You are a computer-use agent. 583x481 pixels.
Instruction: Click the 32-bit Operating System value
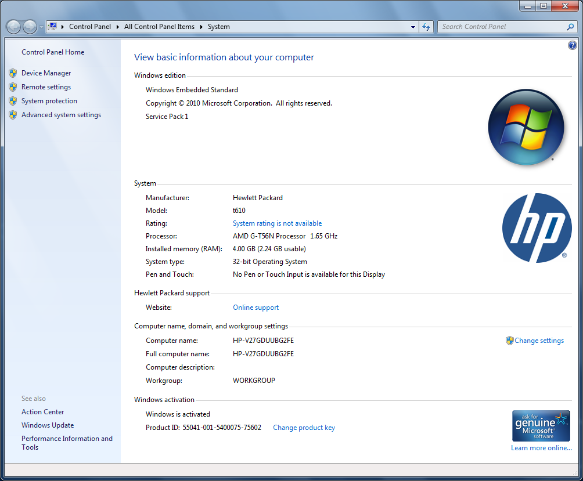[269, 262]
